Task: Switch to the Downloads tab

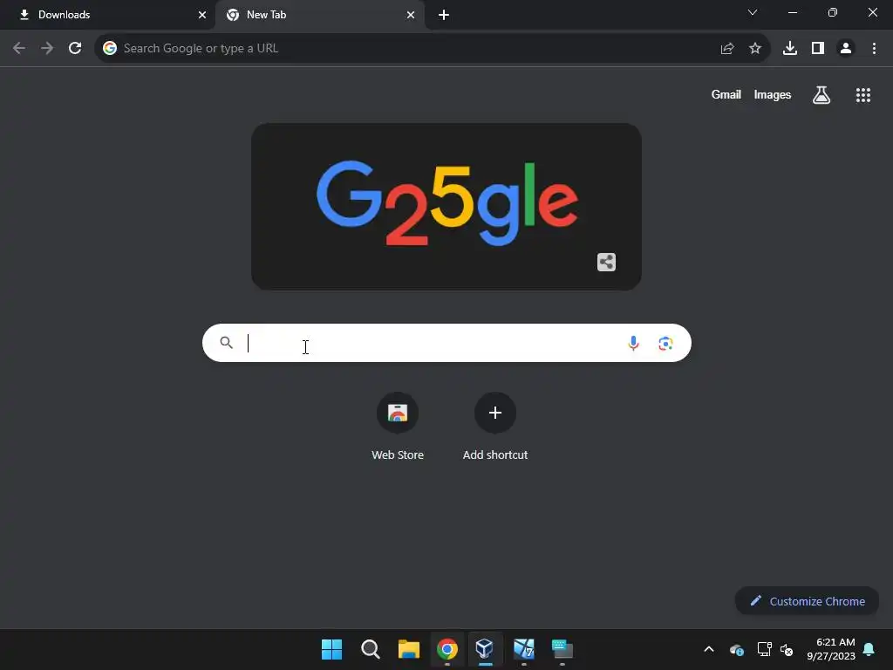Action: click(x=107, y=16)
